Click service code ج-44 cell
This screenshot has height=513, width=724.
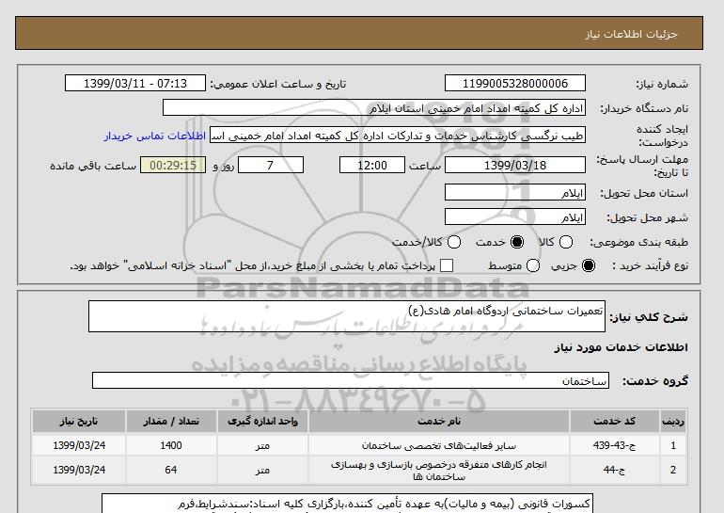(614, 470)
